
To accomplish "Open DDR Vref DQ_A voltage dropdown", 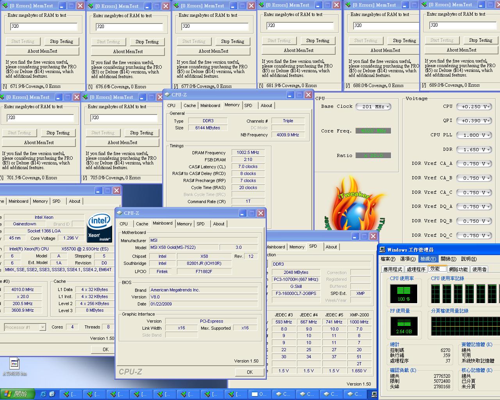I will tap(474, 207).
